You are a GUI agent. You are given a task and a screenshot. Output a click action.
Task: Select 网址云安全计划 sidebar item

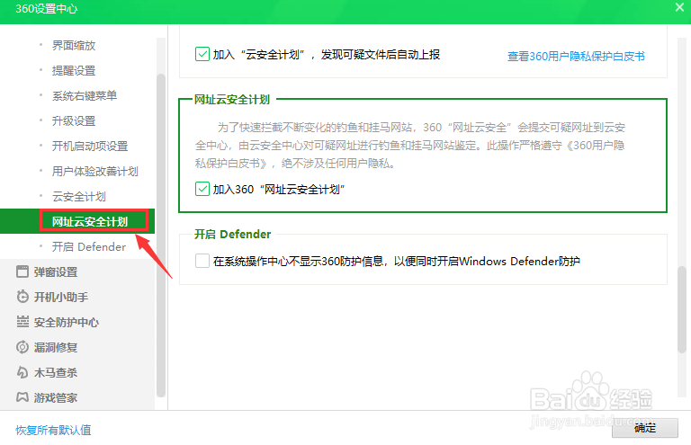coord(77,221)
